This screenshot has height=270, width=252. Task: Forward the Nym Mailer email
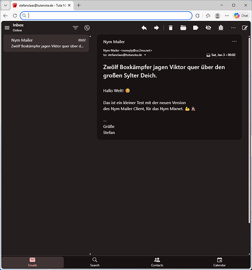[x=156, y=28]
